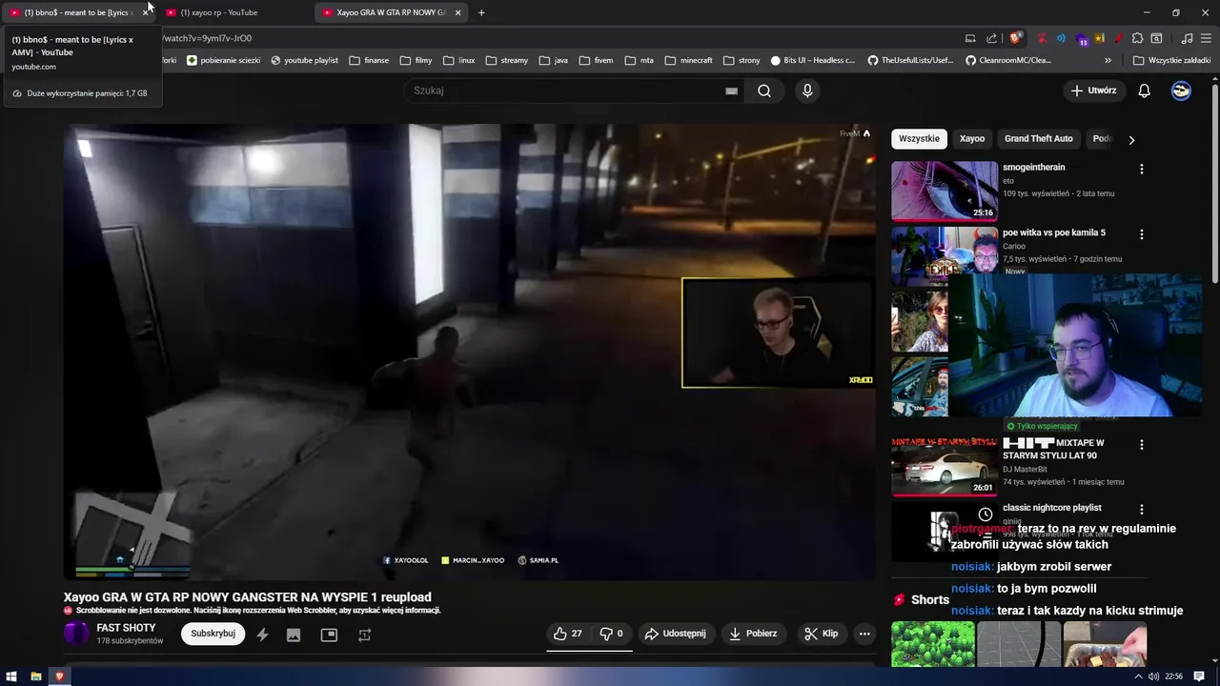
Task: Click the FAST SHOTY channel avatar
Action: point(76,633)
